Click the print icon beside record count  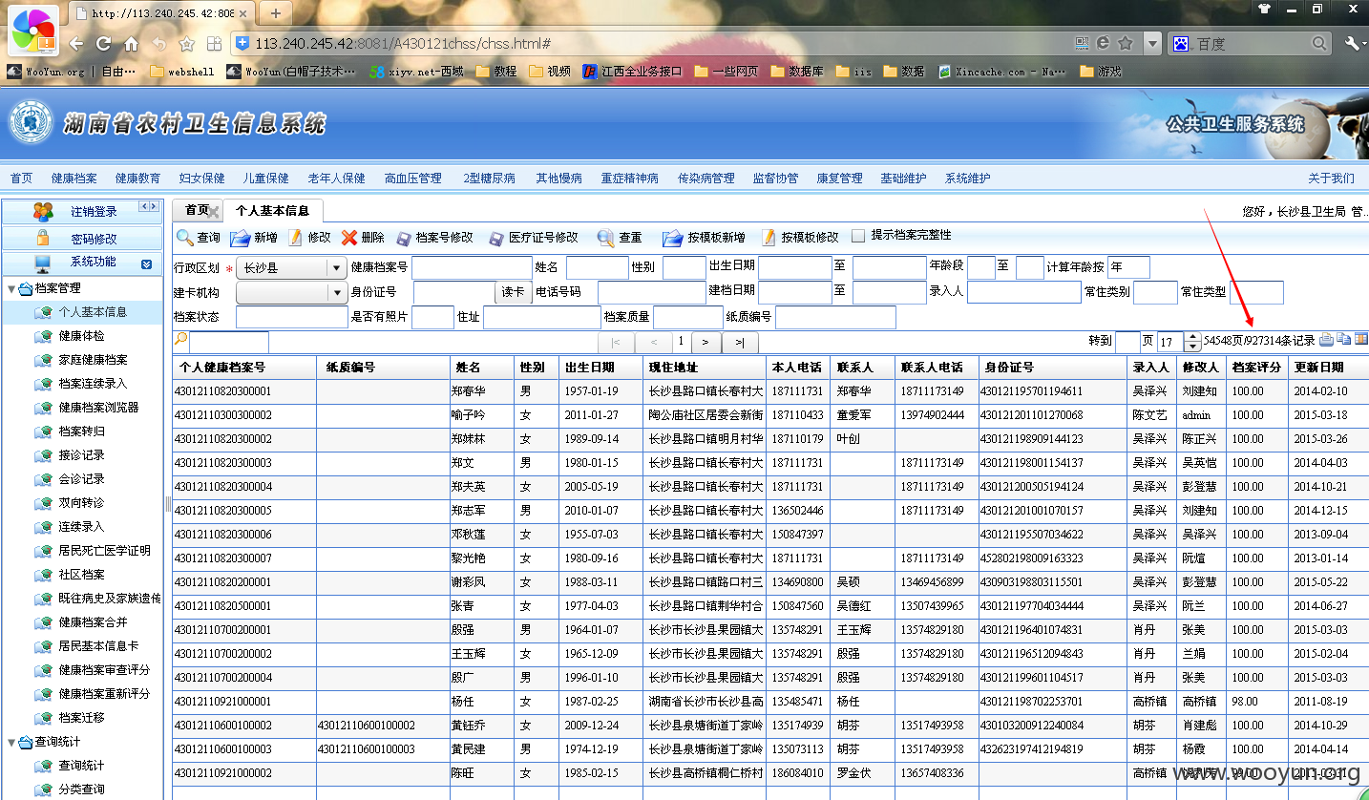click(1327, 340)
